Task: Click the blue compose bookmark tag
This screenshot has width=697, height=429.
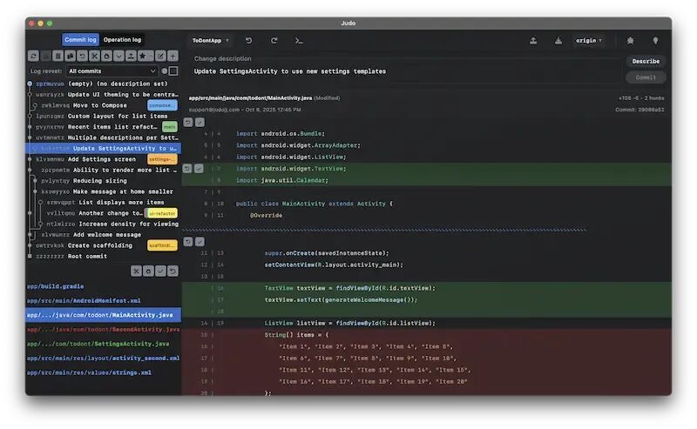Action: 162,105
